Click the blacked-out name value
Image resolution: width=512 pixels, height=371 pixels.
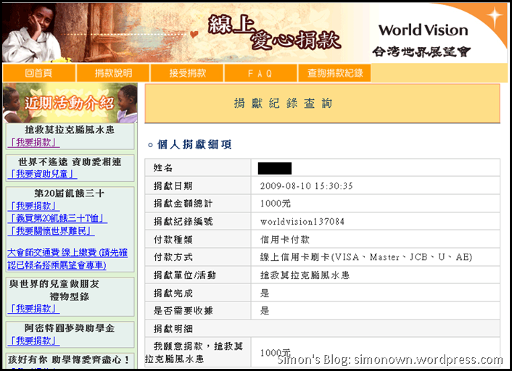[275, 168]
